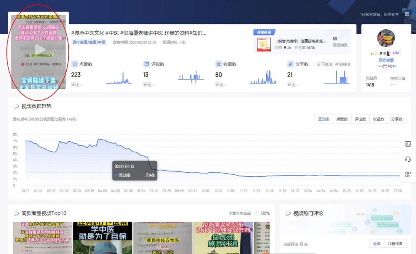Open the 学中医就是为了自保 video thumbnail
Screen dimensions: 416x254
(x=103, y=238)
